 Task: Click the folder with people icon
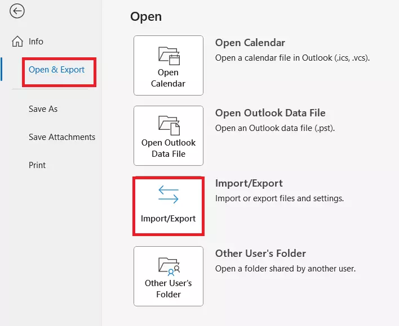click(x=169, y=266)
